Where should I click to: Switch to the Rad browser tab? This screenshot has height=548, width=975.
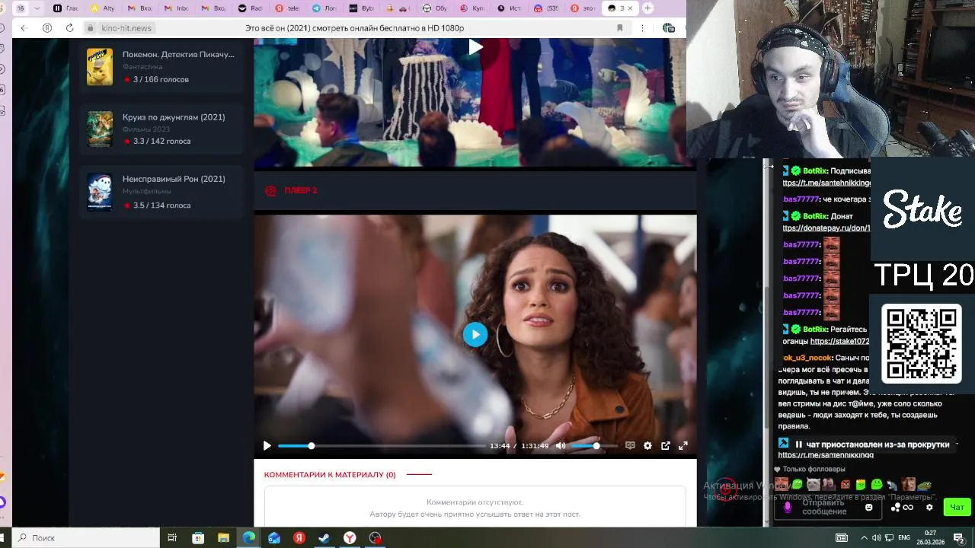coord(251,8)
